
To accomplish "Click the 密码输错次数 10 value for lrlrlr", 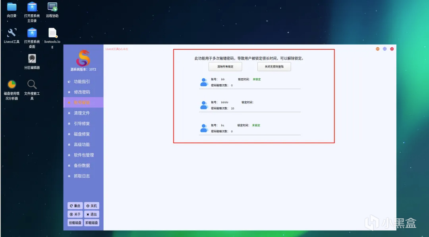I will pyautogui.click(x=232, y=109).
